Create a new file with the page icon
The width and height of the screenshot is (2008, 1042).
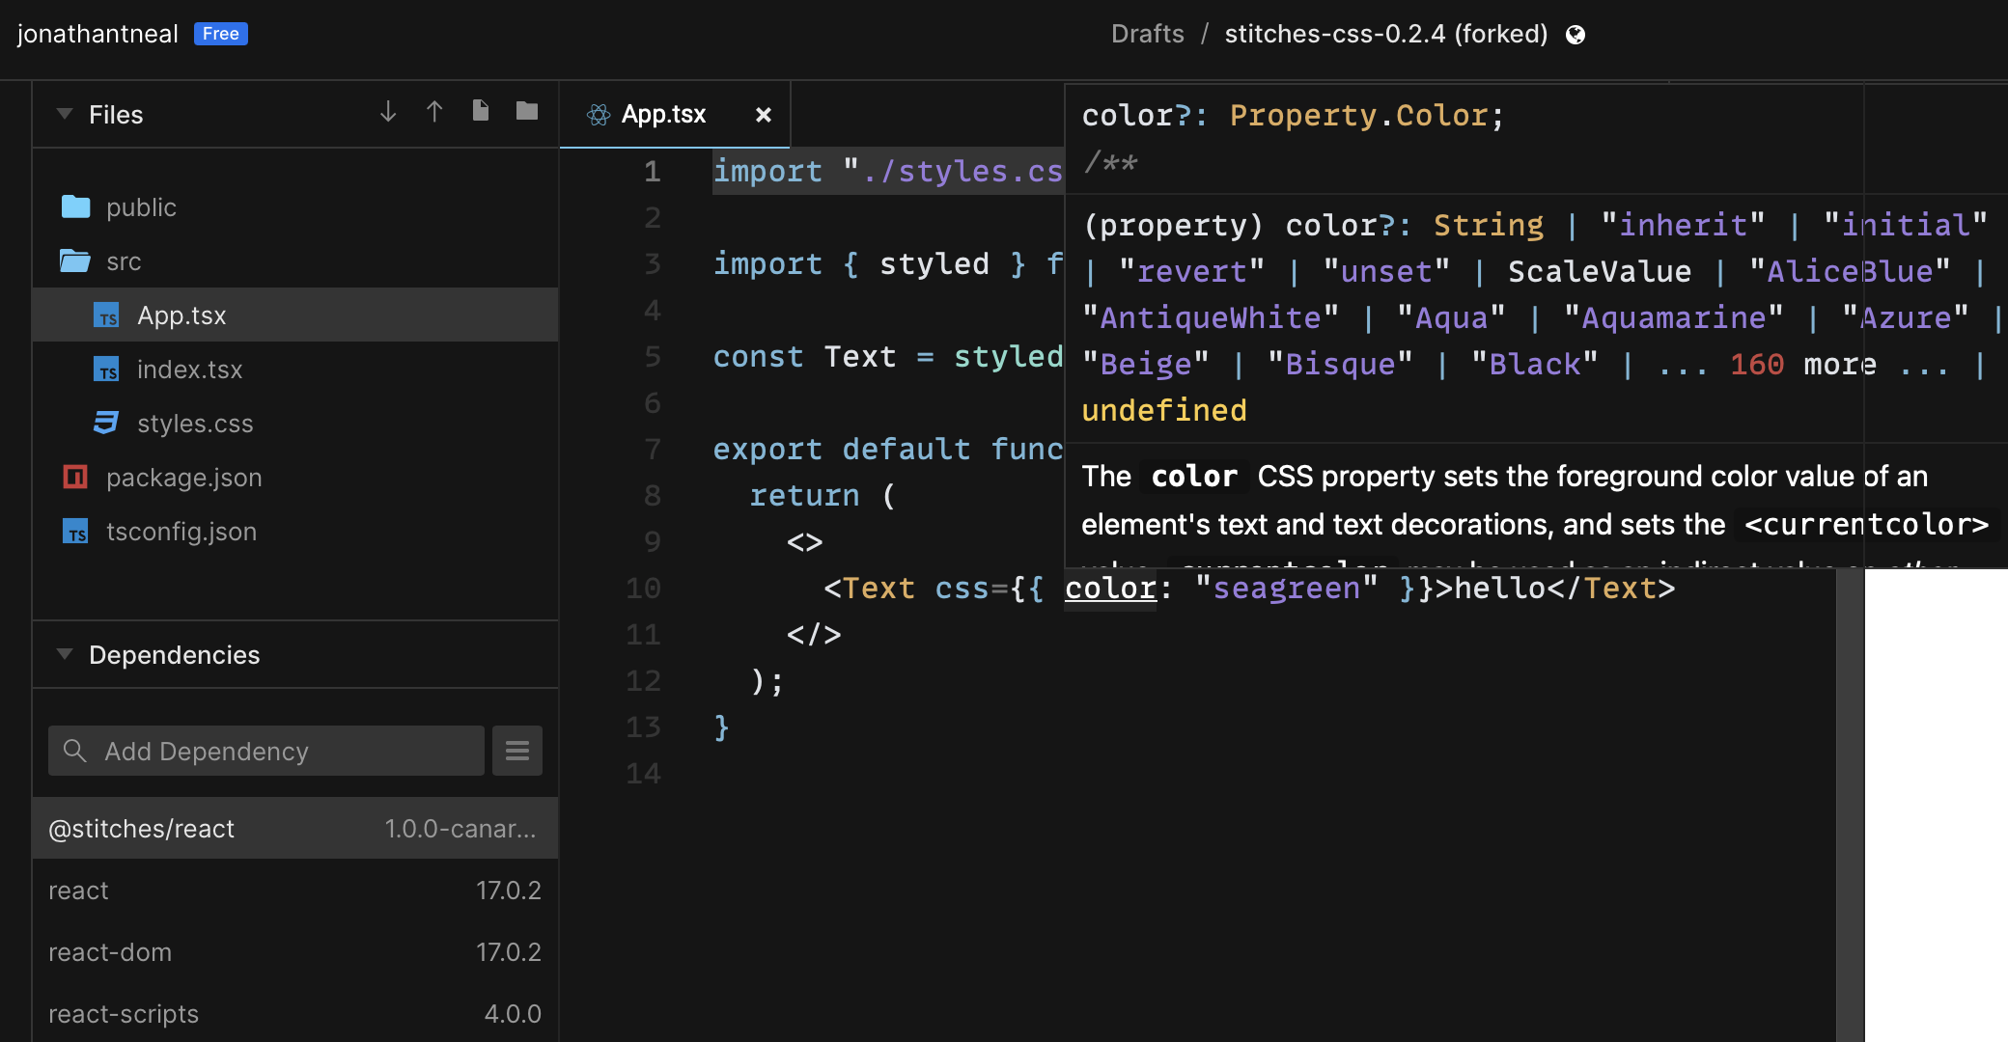[x=480, y=110]
